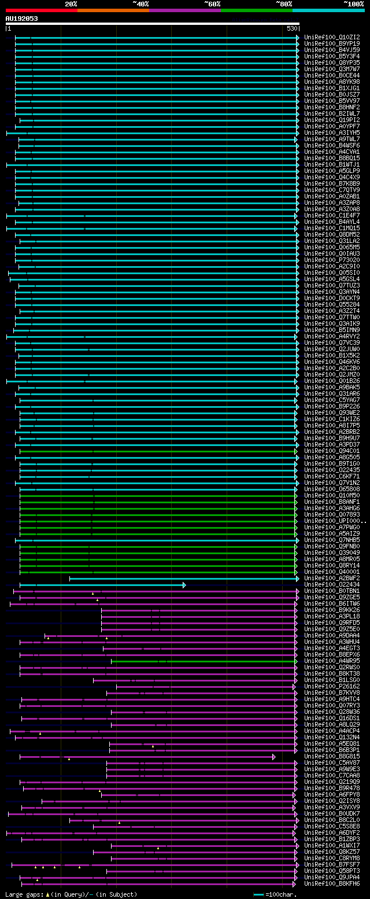Select hit label UniRef100_B8KFH6
370x899 pixels.
pyautogui.click(x=332, y=883)
